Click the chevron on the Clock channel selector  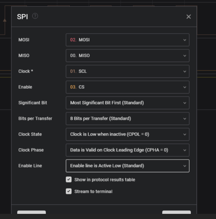[185, 72]
